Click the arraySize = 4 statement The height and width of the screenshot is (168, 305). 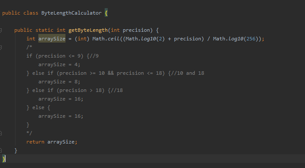(x=59, y=64)
